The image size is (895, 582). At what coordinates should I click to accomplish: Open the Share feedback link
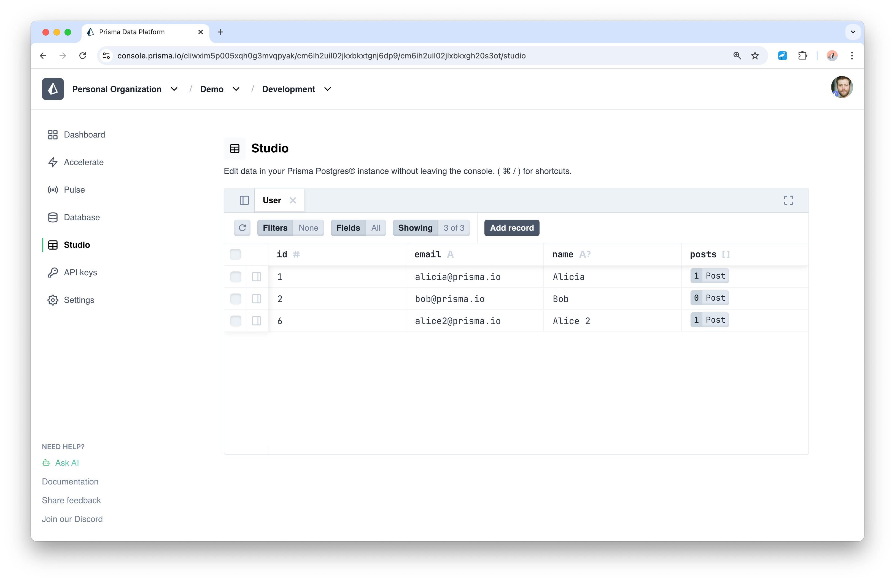pyautogui.click(x=71, y=500)
